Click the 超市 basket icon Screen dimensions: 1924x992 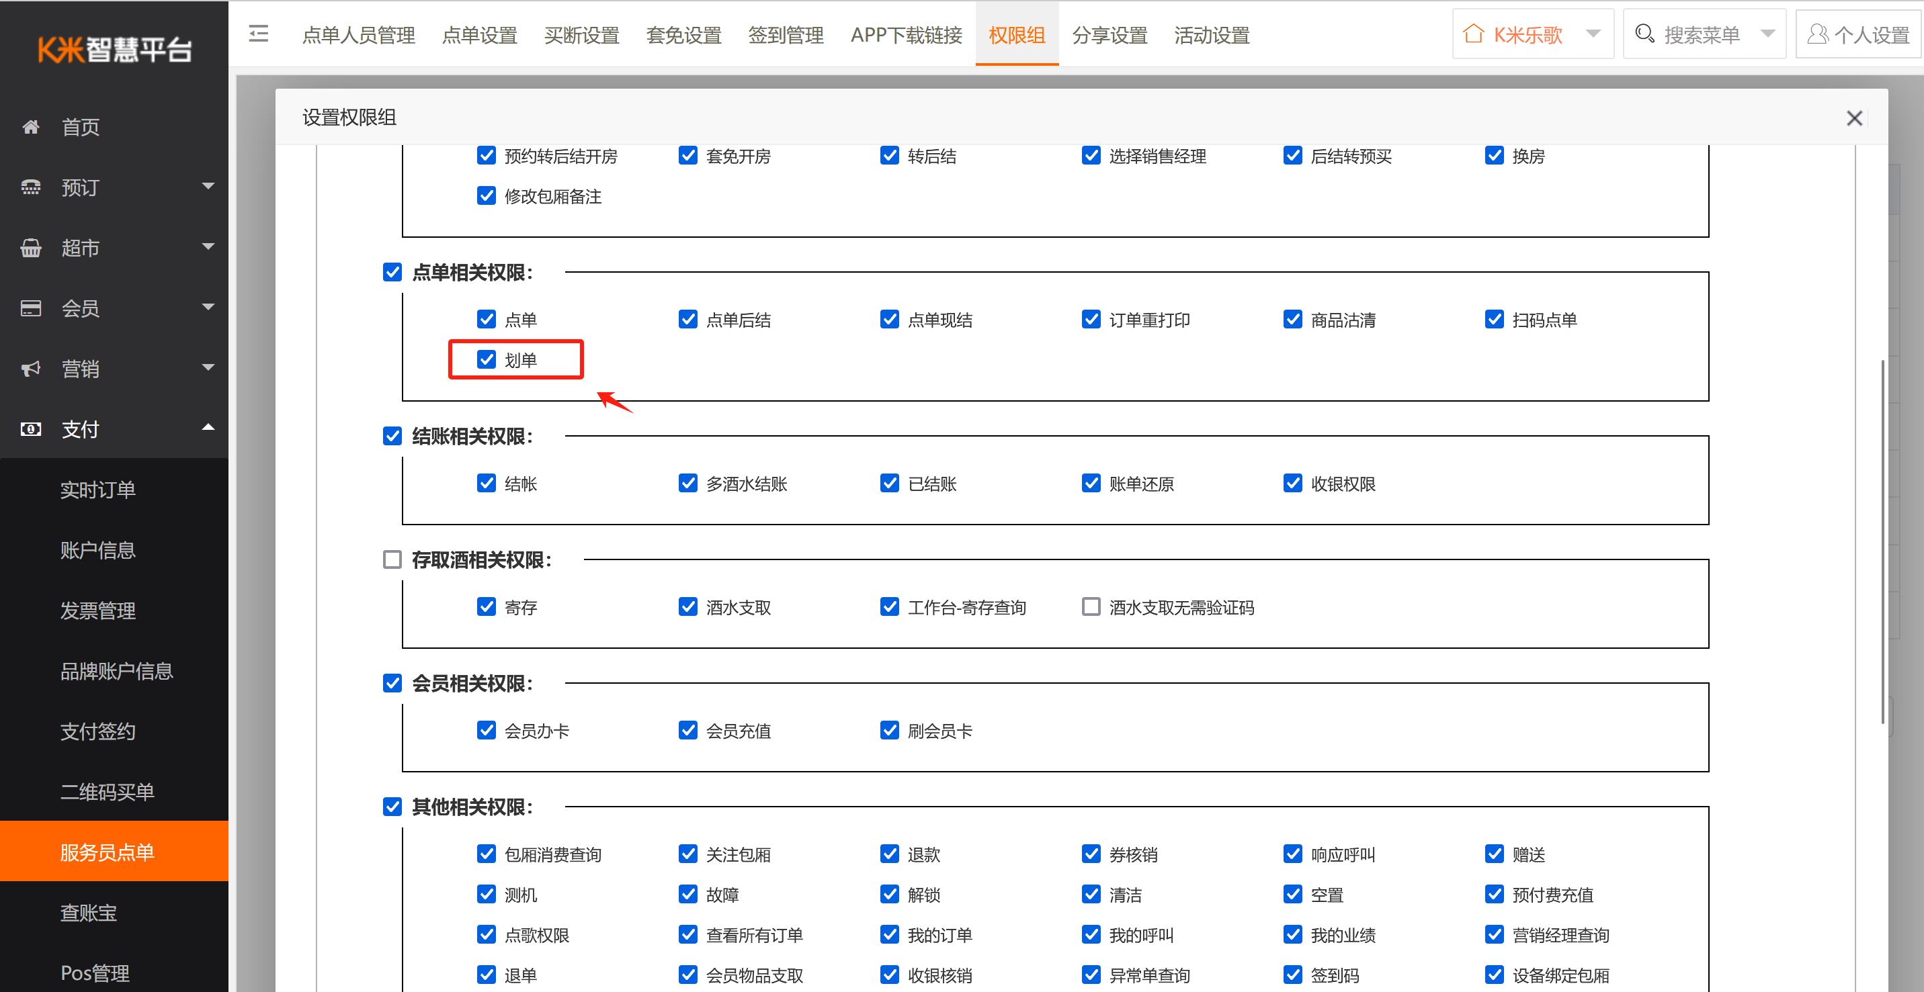tap(31, 248)
